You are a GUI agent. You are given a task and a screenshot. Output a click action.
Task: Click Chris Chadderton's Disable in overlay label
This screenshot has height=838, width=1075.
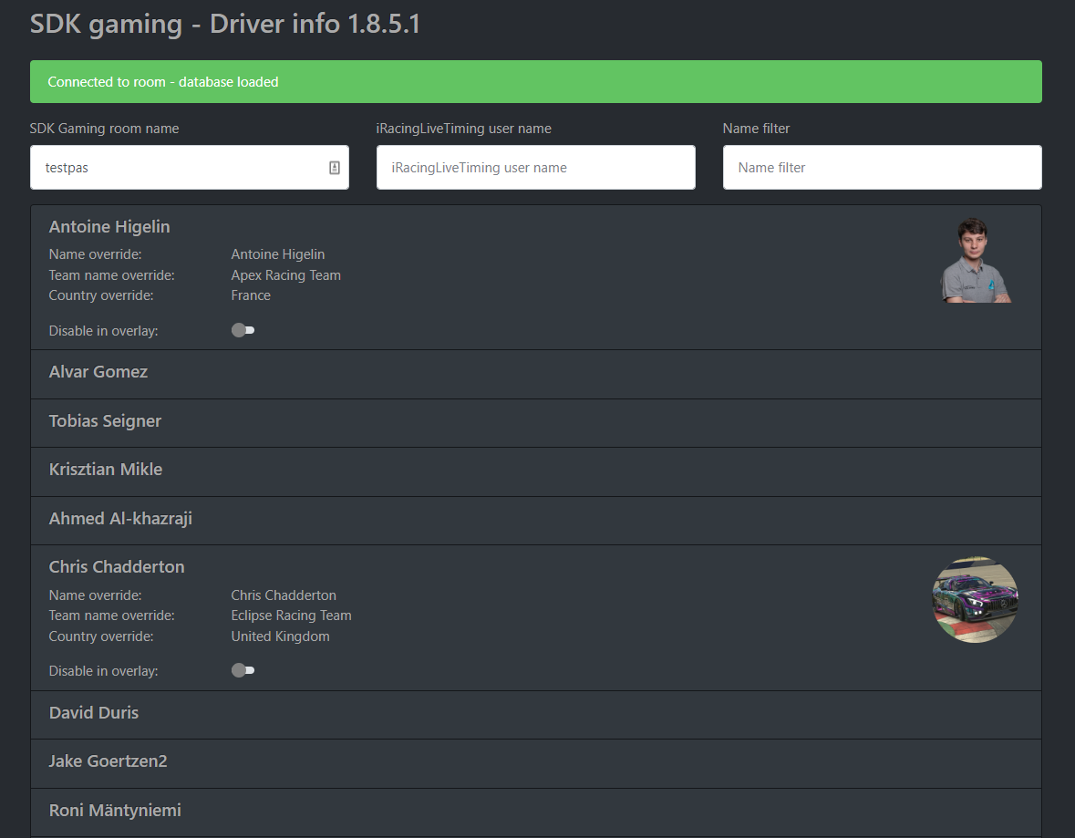click(104, 671)
